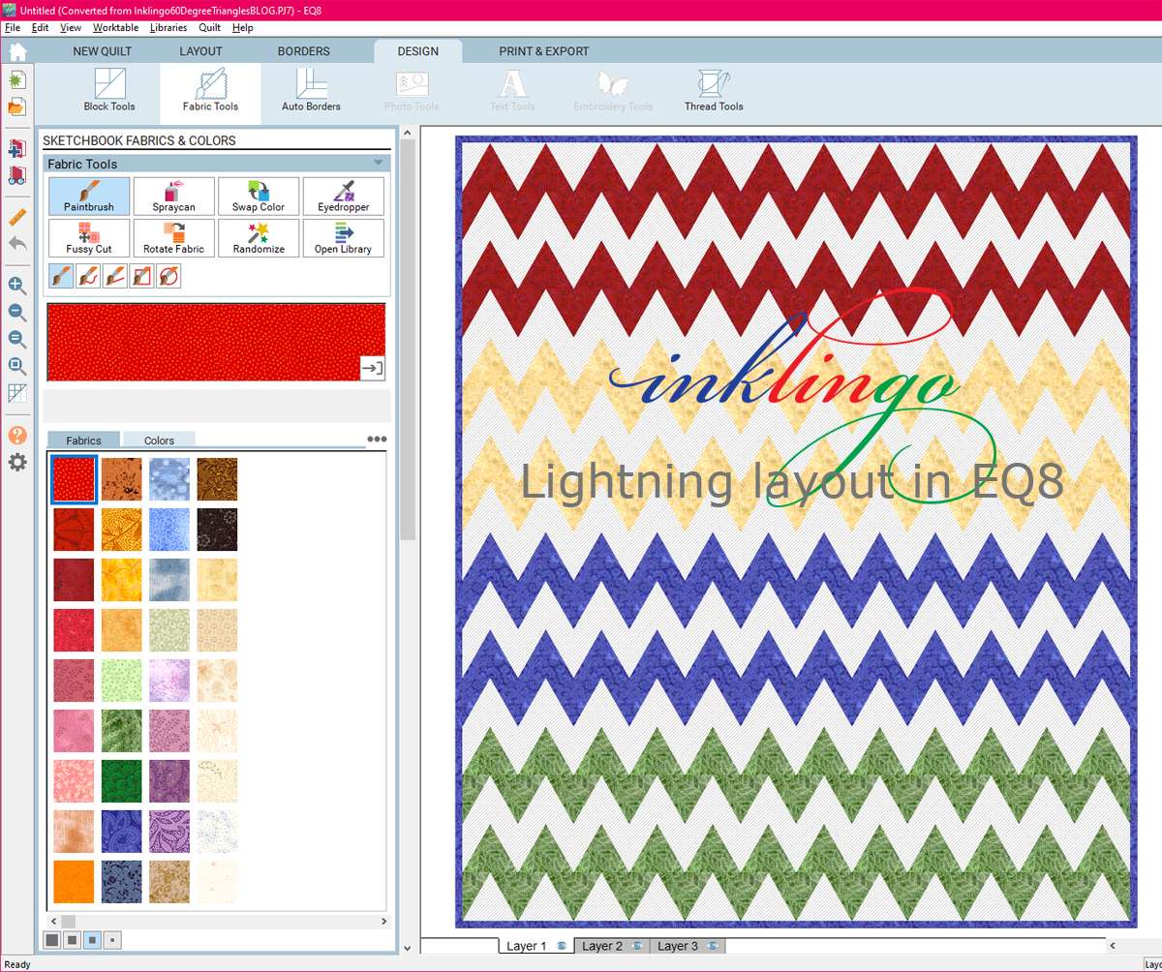Select the Randomize tool
Screen dimensions: 1162x972
pos(259,238)
